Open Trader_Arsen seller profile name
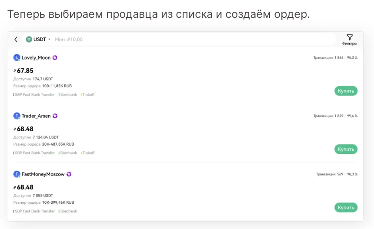This screenshot has height=229, width=374. [36, 116]
